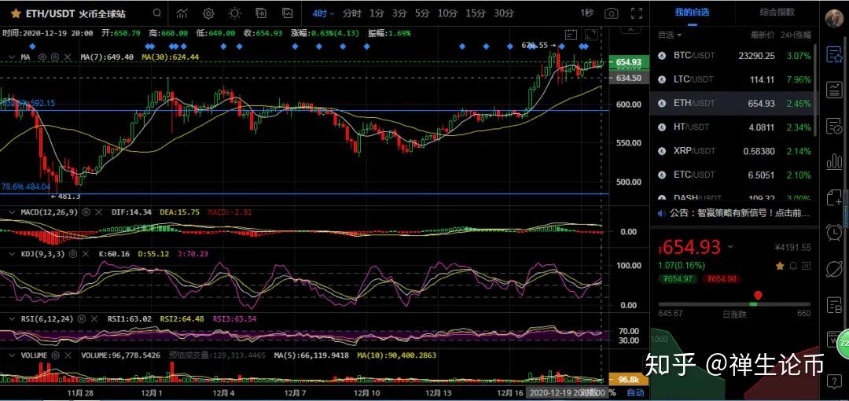The height and width of the screenshot is (401, 849).
Task: Open RSI(6,12,24) settings gear
Action: tap(83, 319)
